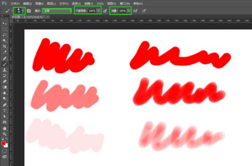Open the 文件 (File) menu

15,3
